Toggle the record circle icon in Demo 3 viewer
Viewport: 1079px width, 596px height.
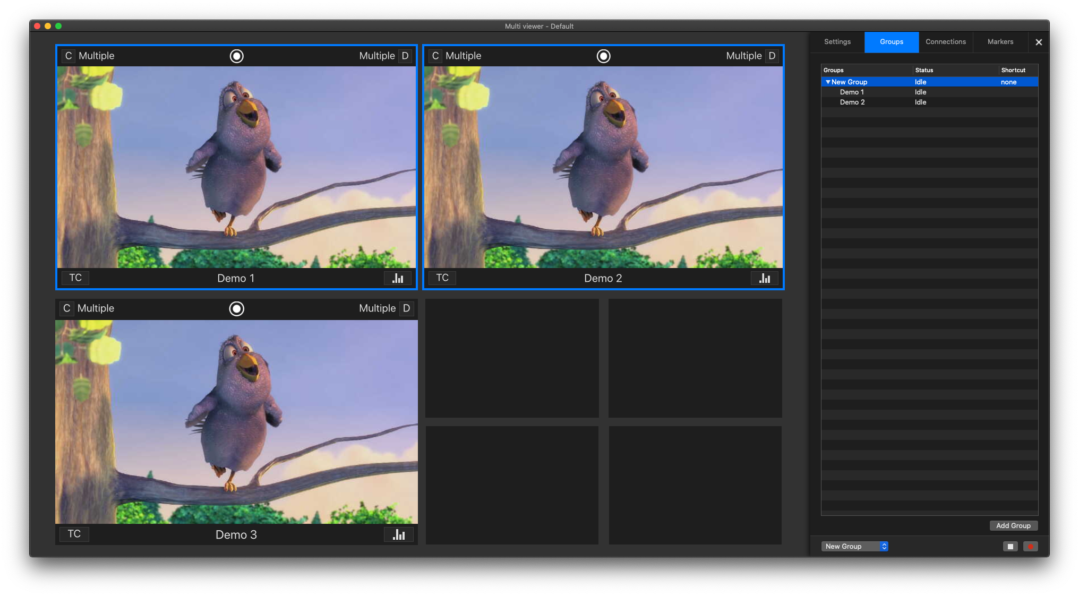[237, 308]
